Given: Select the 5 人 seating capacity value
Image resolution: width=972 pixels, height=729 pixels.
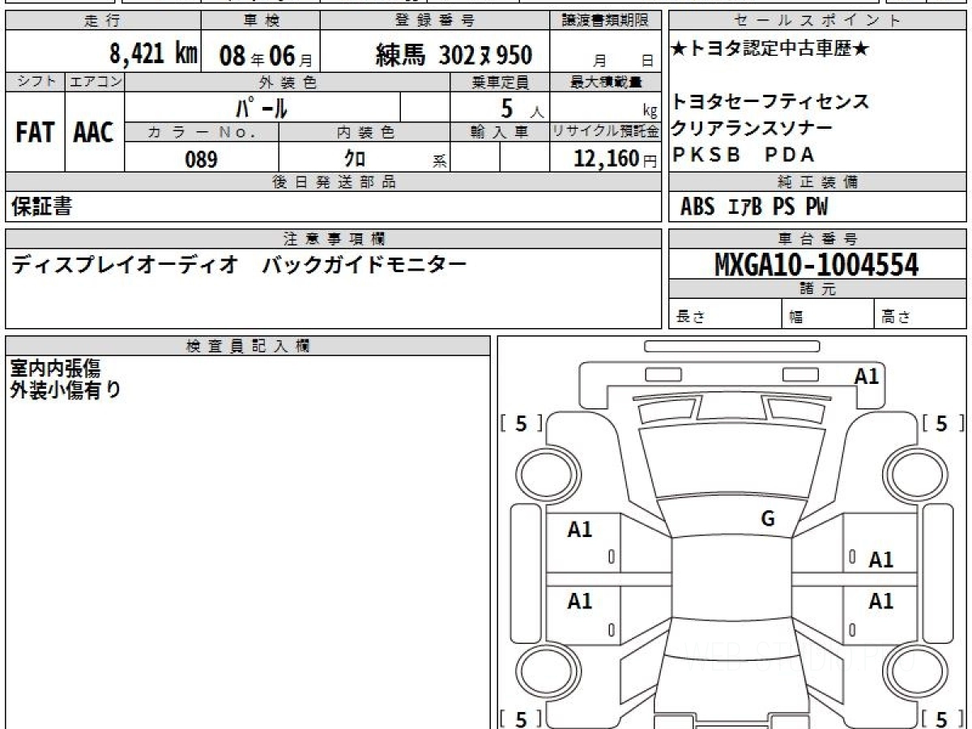Looking at the screenshot, I should [522, 108].
